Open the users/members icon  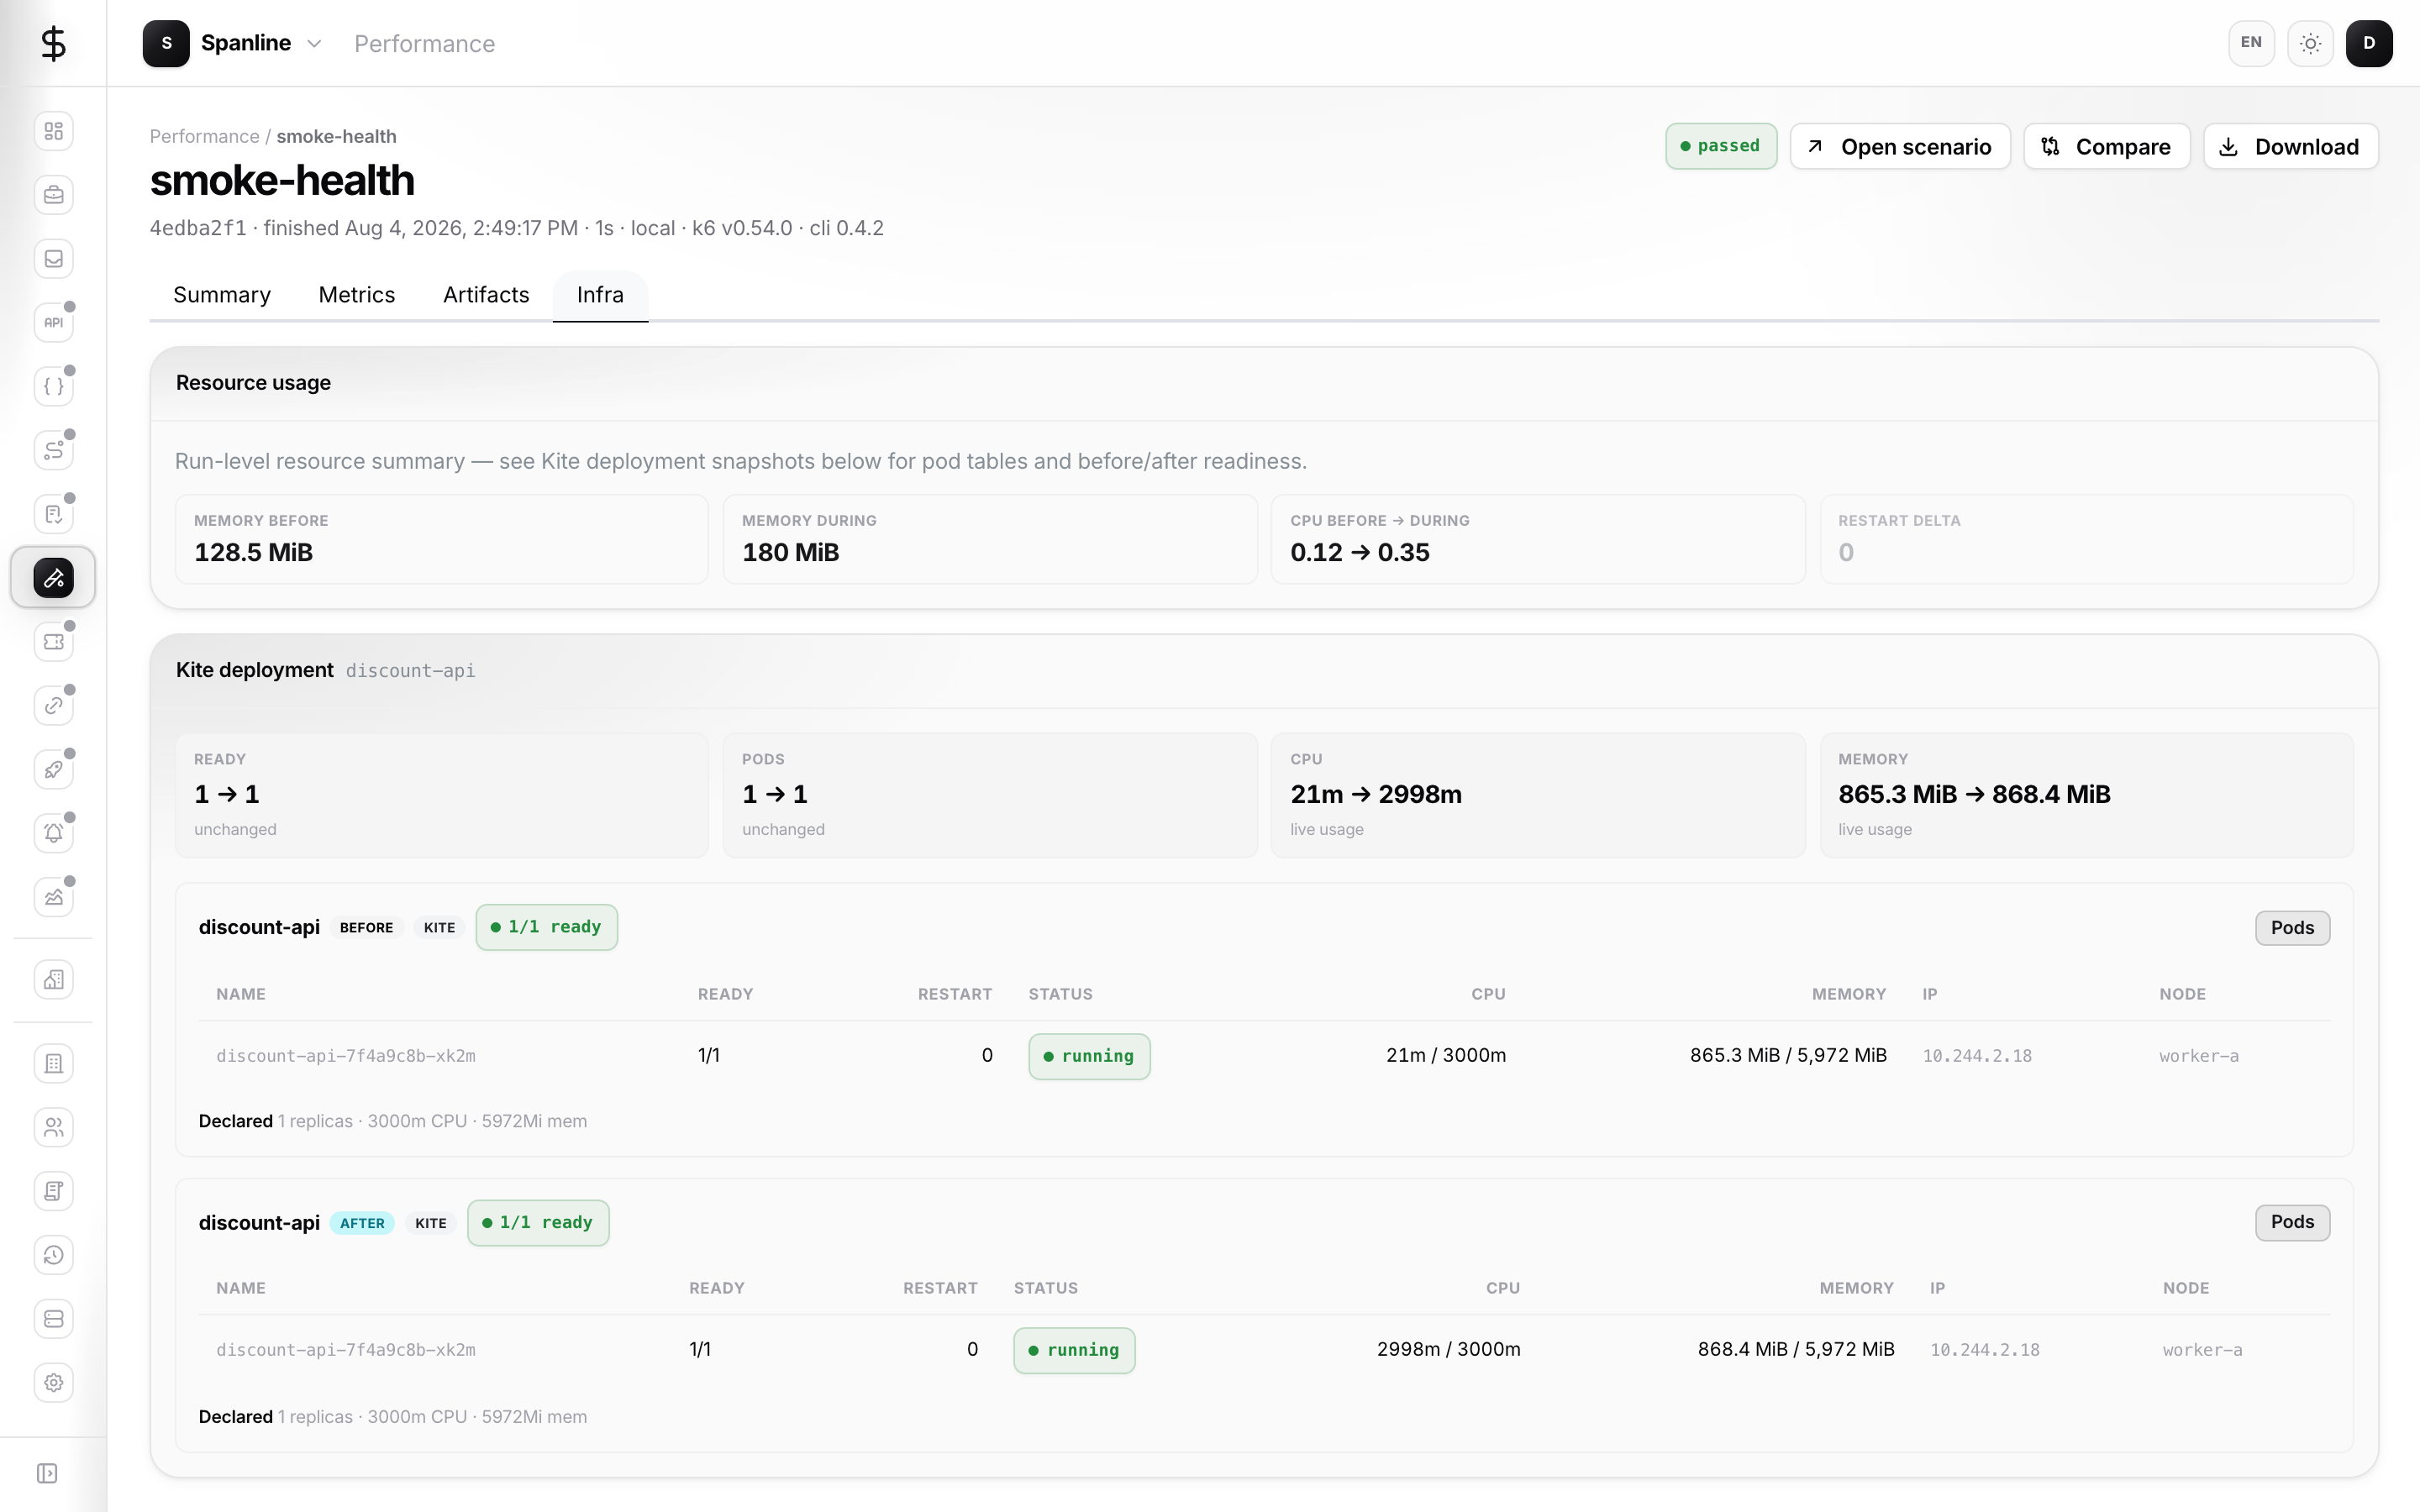pos(54,1128)
